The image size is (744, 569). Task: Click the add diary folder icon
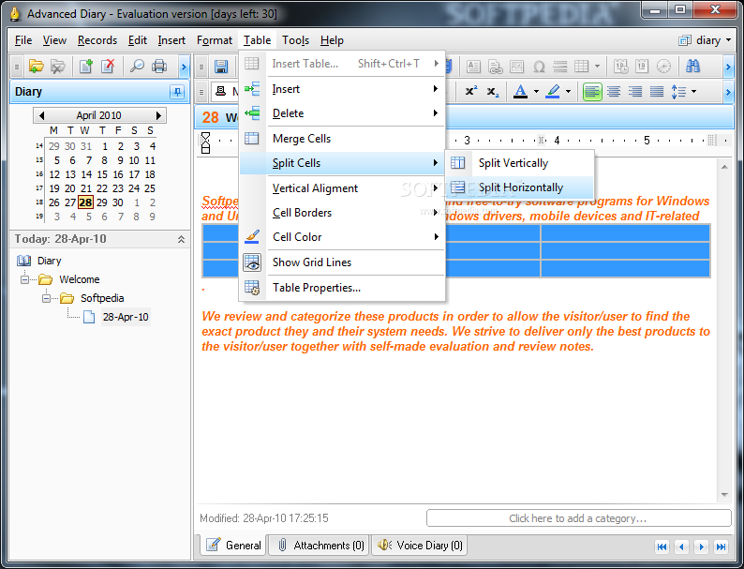pyautogui.click(x=36, y=66)
